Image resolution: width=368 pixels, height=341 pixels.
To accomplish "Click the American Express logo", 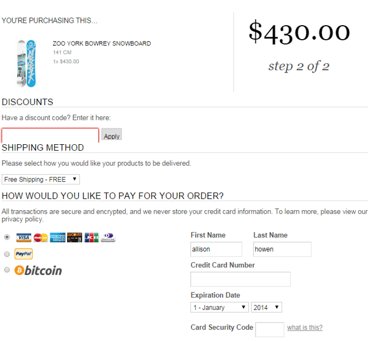I will coord(57,238).
